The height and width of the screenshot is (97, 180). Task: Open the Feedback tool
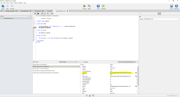click(x=103, y=6)
